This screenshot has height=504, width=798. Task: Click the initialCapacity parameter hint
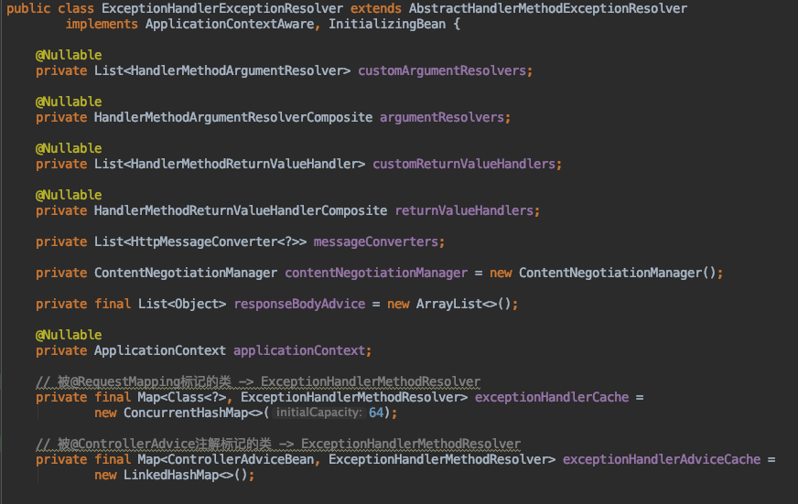[x=318, y=413]
